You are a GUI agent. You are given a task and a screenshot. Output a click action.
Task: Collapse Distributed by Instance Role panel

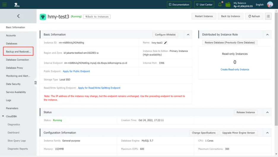267,35
